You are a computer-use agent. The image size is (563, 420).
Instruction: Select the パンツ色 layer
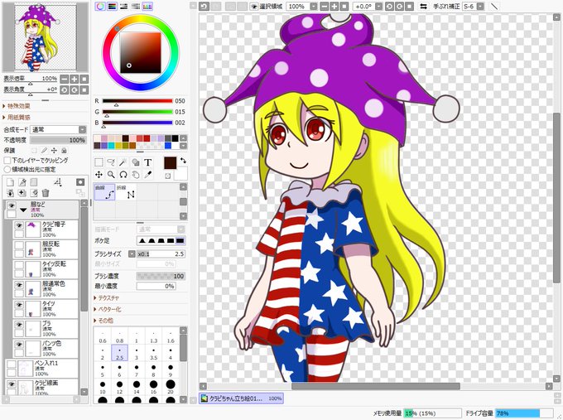46,349
